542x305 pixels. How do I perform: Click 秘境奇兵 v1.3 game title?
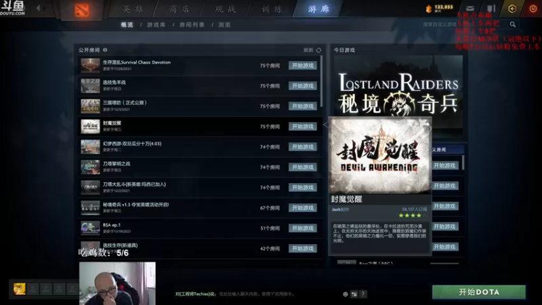coord(136,205)
